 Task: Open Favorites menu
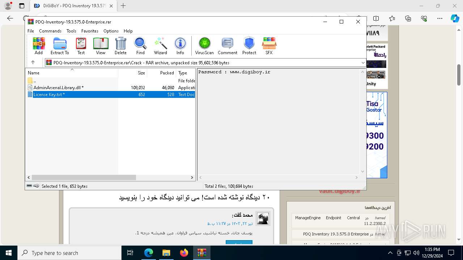[90, 31]
